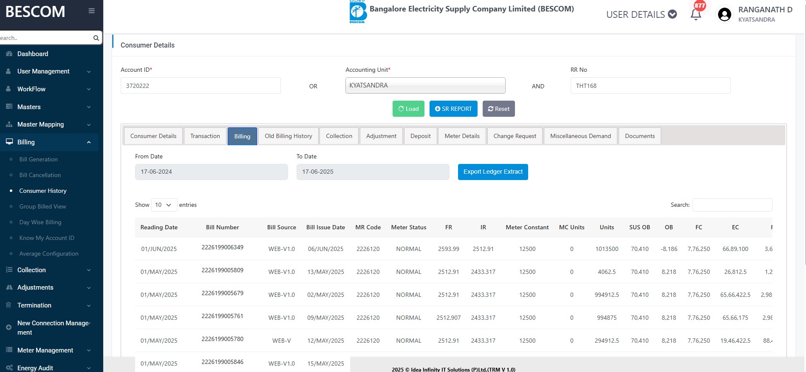The height and width of the screenshot is (372, 806).
Task: Click bill number 2226199006349
Action: point(223,247)
